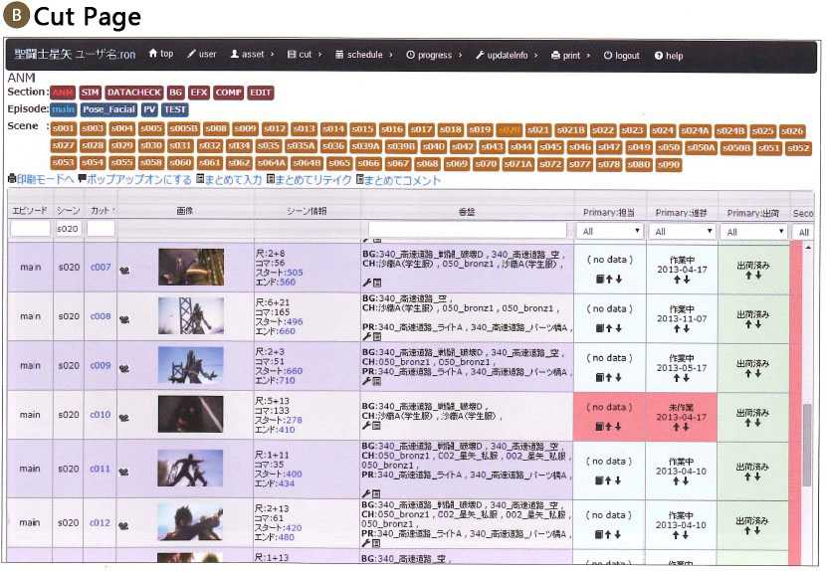Open cut c010 link
The height and width of the screenshot is (571, 826).
[x=101, y=415]
